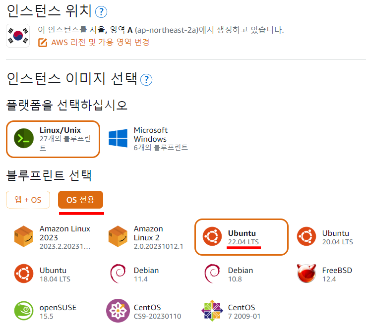
Task: Pick Amazon Linux 2 blueprint
Action: click(x=146, y=237)
